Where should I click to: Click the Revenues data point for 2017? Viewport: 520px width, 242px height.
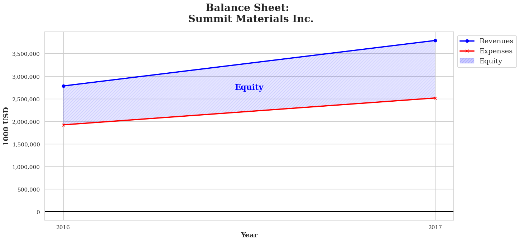[435, 40]
